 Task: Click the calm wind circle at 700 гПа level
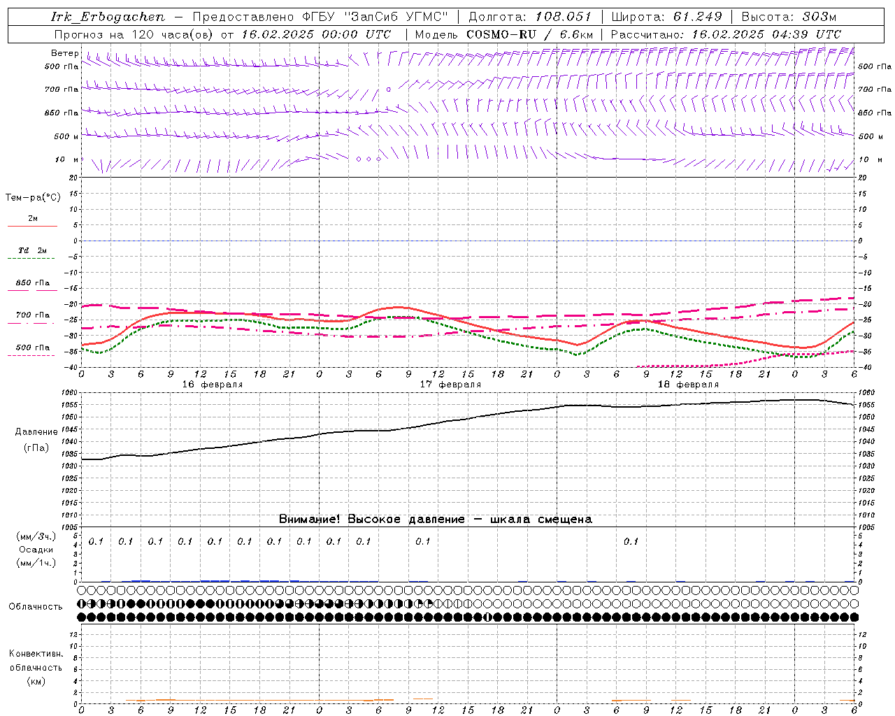tap(389, 89)
